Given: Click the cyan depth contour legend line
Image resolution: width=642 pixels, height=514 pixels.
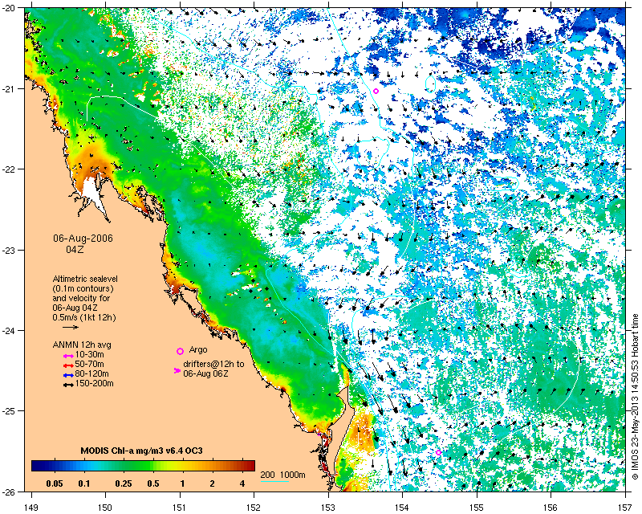Looking at the screenshot, I should pyautogui.click(x=274, y=481).
